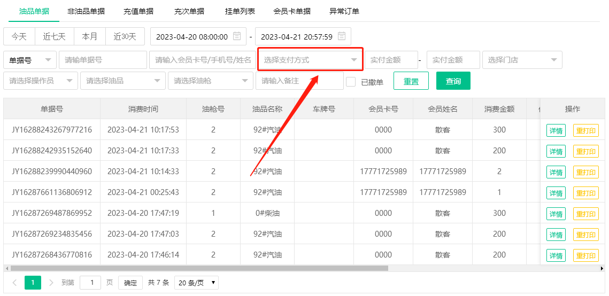View 详情 for order JY16287269234835456
Screen dimensions: 609x296
(x=556, y=235)
